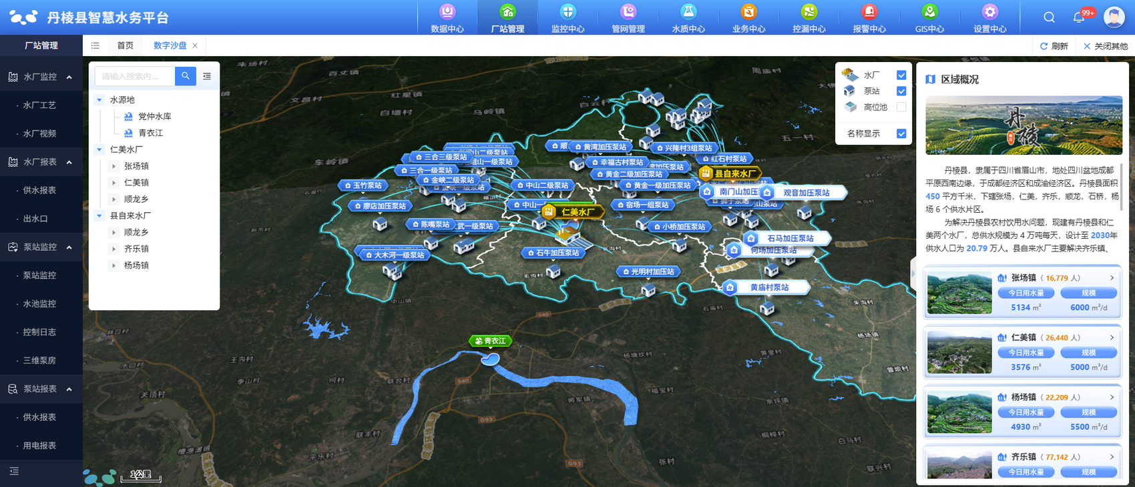The image size is (1135, 487).
Task: Click the blue search magnifier button in tree panel
Action: coord(186,76)
